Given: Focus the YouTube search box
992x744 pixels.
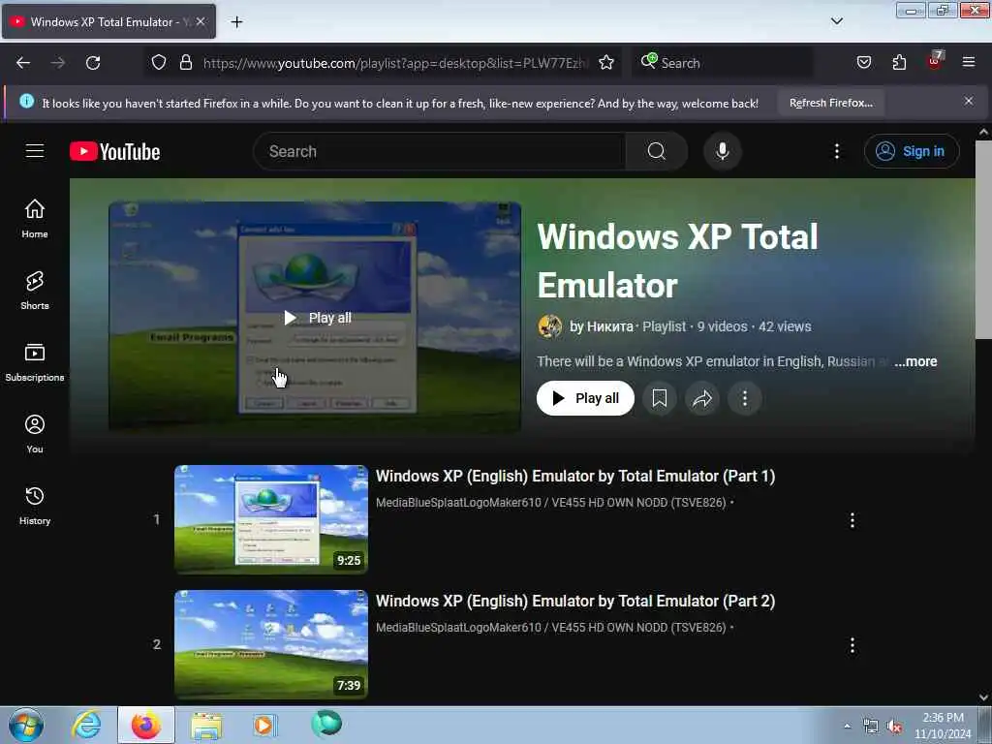Looking at the screenshot, I should point(440,151).
